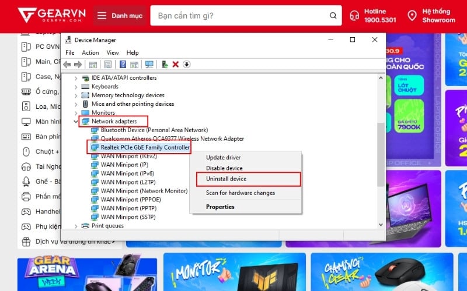Click the Forward arrow in Device Manager toolbar
Image resolution: width=467 pixels, height=291 pixels.
click(x=78, y=65)
